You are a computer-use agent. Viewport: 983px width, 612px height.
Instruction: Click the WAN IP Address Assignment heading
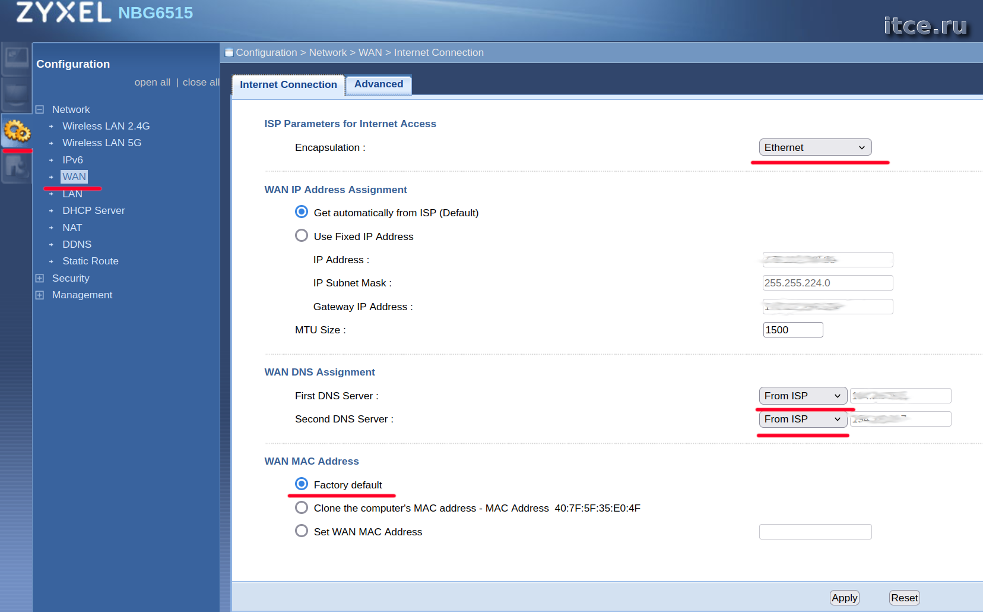click(335, 190)
